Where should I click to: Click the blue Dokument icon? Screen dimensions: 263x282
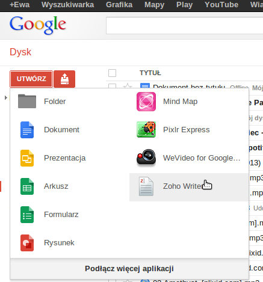[x=27, y=130]
